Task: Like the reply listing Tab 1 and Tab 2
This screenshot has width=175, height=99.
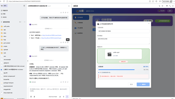Action: [x=61, y=42]
